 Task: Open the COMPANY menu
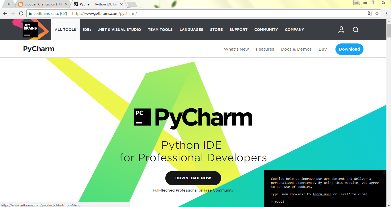[294, 29]
